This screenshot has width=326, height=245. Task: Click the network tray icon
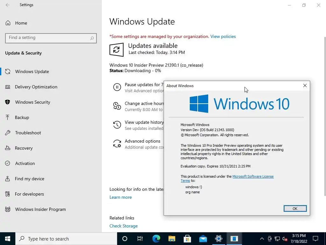pyautogui.click(x=277, y=239)
